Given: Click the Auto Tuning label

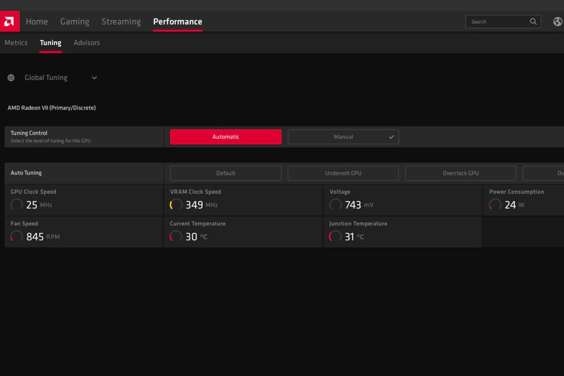Looking at the screenshot, I should pyautogui.click(x=26, y=173).
